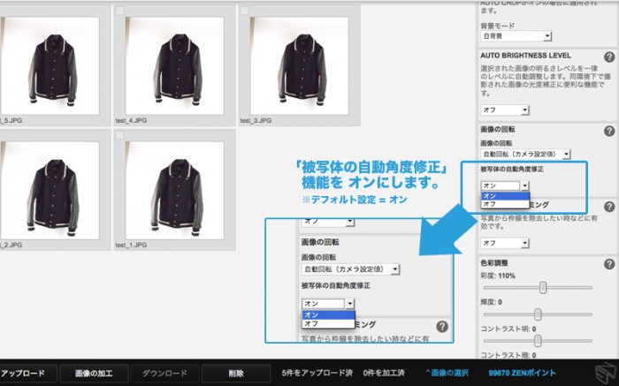Tick checkbox on test_3.JPG thumbnail

click(244, 11)
